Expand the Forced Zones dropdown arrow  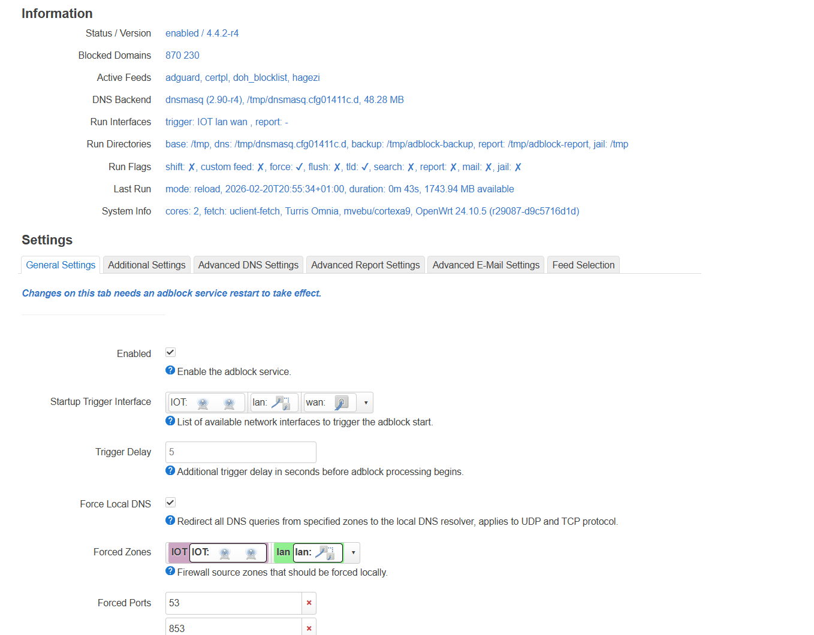coord(353,553)
